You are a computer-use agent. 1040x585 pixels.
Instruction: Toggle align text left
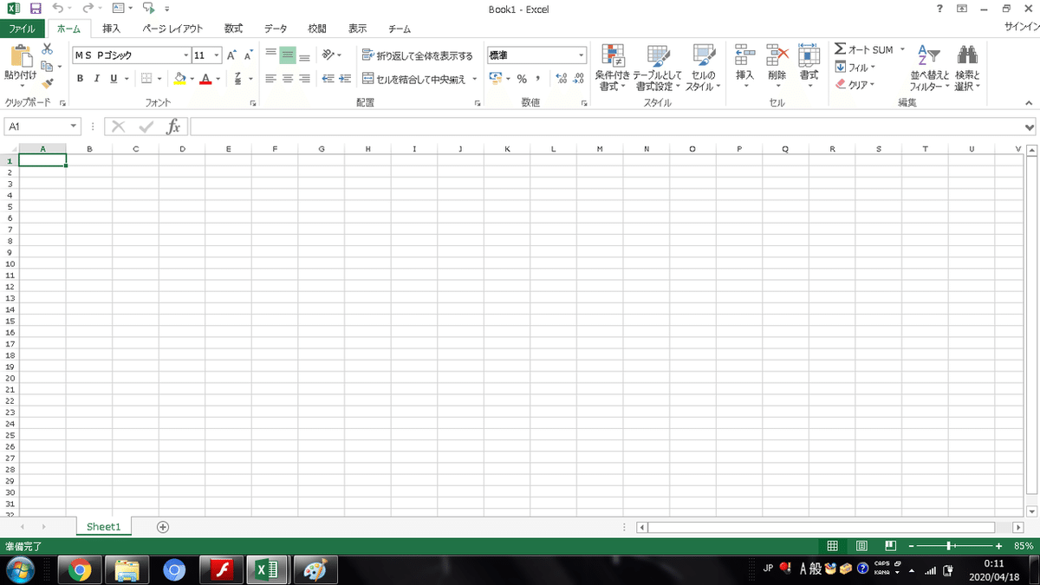click(x=270, y=79)
